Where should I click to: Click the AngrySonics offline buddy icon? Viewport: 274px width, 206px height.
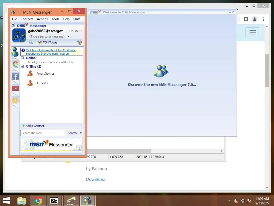coord(30,73)
